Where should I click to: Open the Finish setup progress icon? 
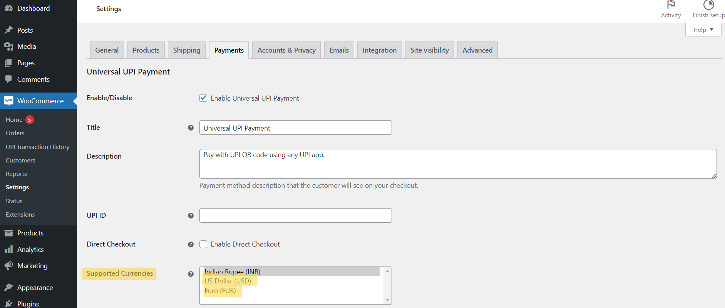[x=708, y=5]
